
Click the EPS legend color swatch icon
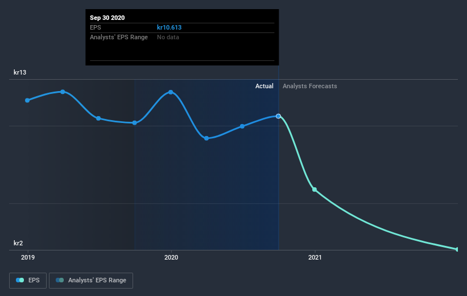(x=20, y=280)
